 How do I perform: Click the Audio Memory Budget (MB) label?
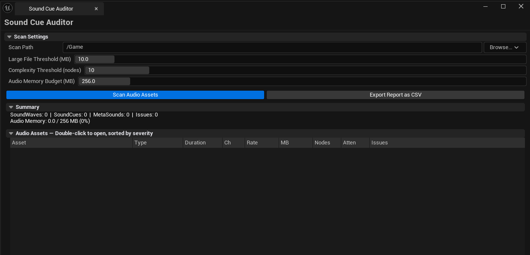coord(42,81)
